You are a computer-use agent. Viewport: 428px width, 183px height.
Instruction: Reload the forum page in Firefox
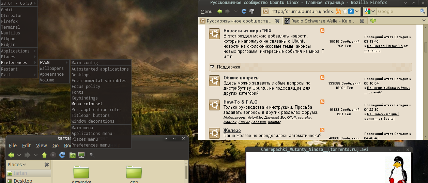(x=244, y=11)
